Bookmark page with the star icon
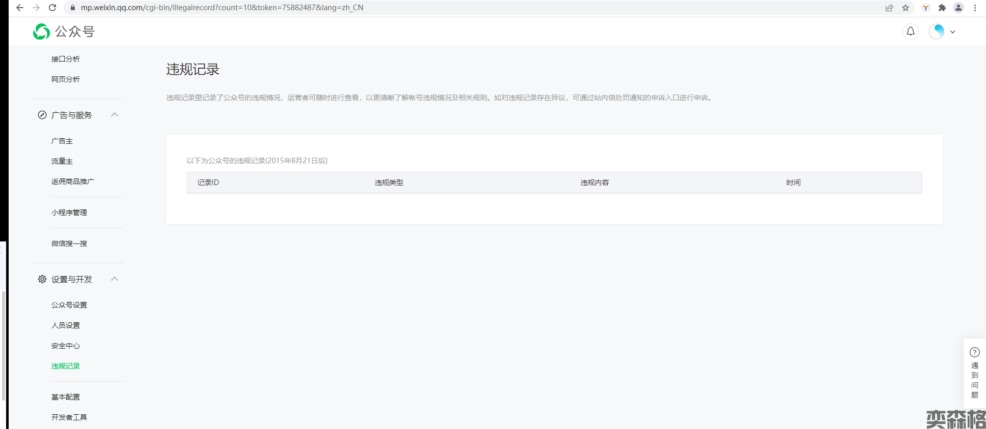The width and height of the screenshot is (986, 429). pyautogui.click(x=906, y=8)
